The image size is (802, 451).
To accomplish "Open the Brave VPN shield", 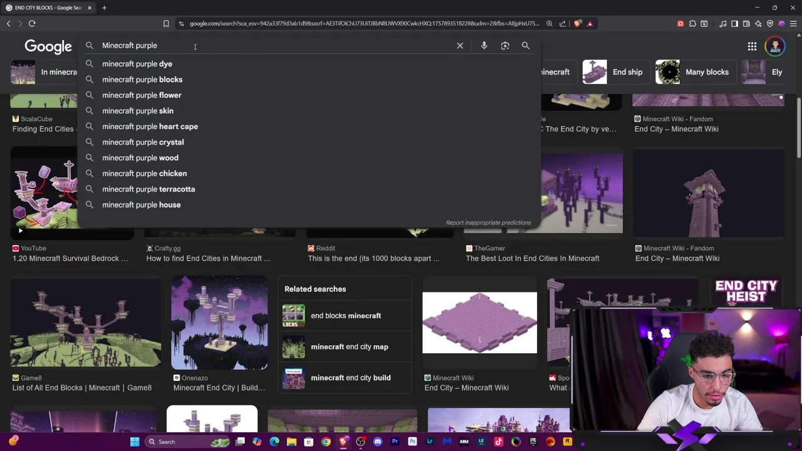I will pos(770,24).
